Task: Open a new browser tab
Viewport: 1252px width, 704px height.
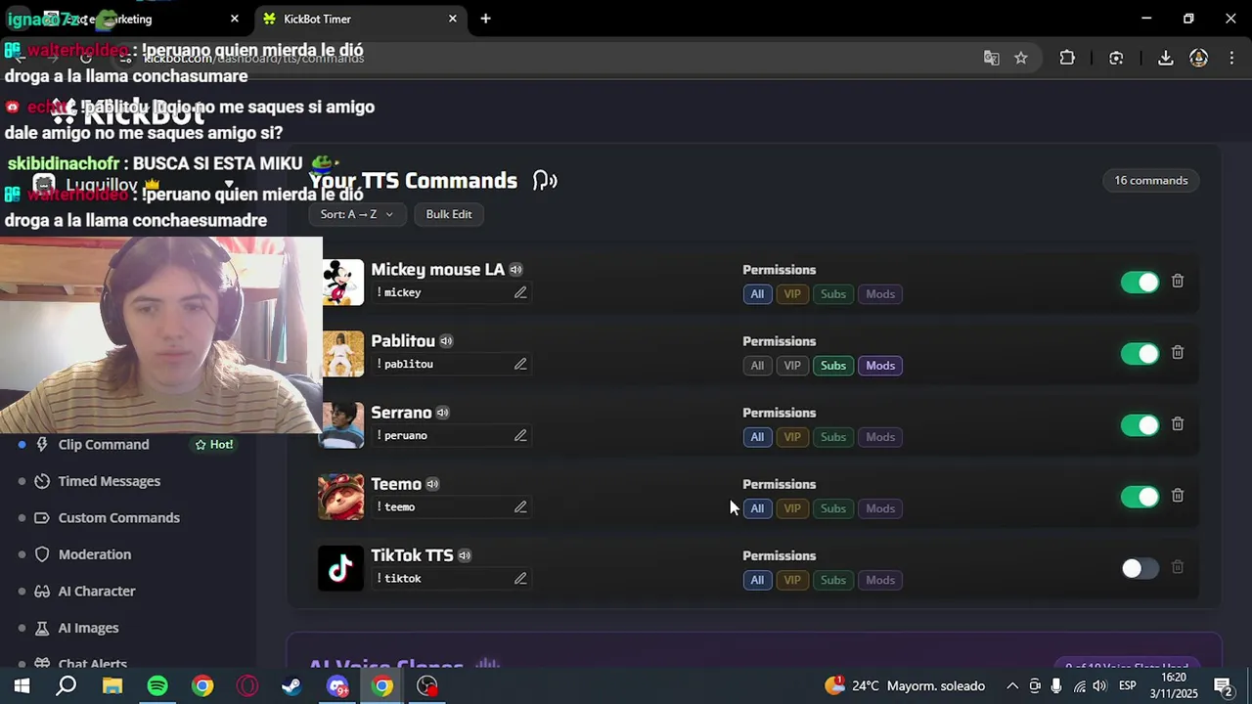Action: [485, 19]
